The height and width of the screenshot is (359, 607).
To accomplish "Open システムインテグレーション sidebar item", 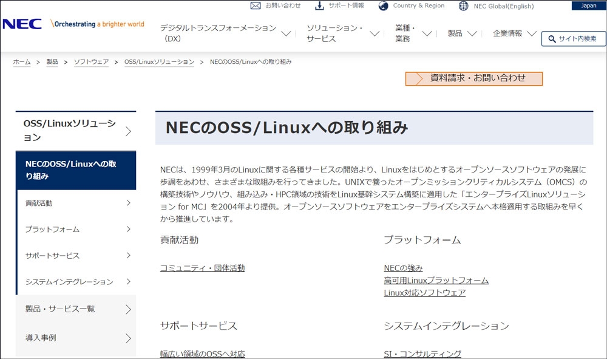I will coord(69,282).
